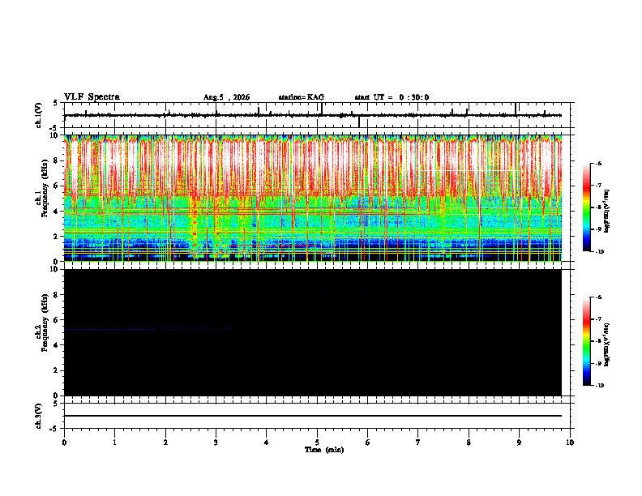Click the 9 minute tick on time axis
Screen dimensions: 642x496
(x=519, y=443)
